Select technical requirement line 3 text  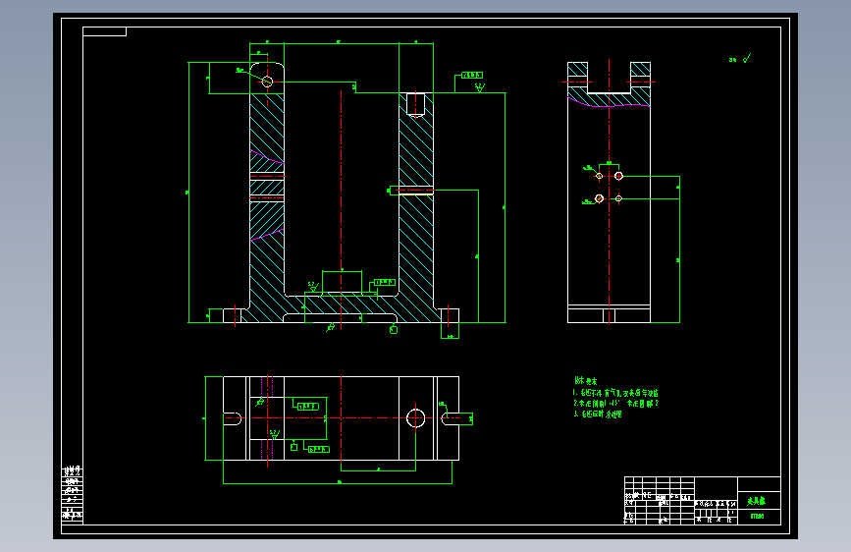click(x=598, y=414)
